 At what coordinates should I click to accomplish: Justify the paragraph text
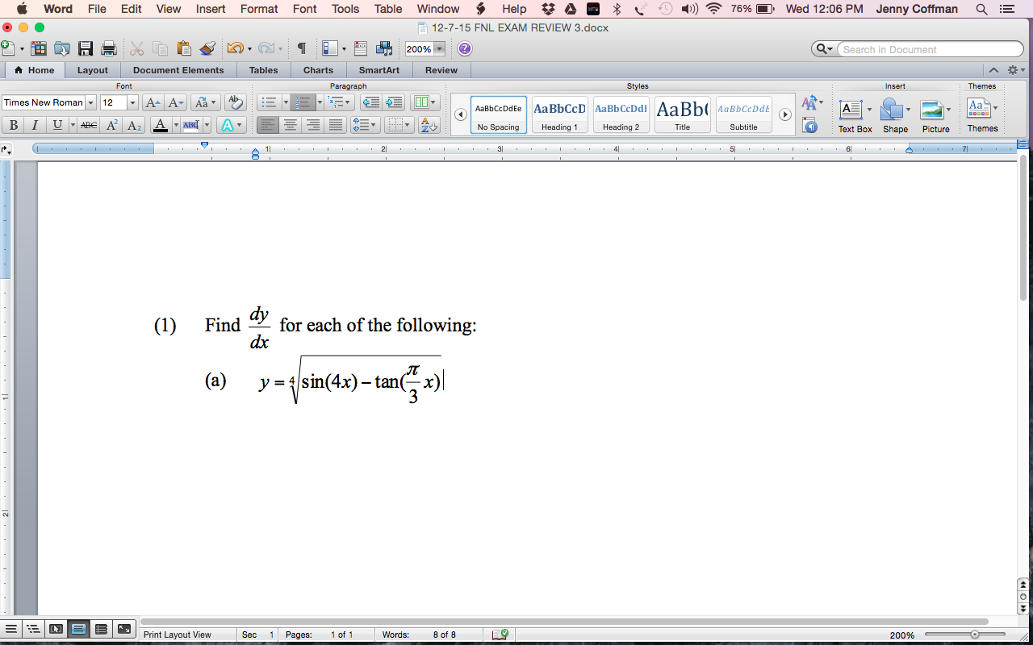tap(336, 125)
